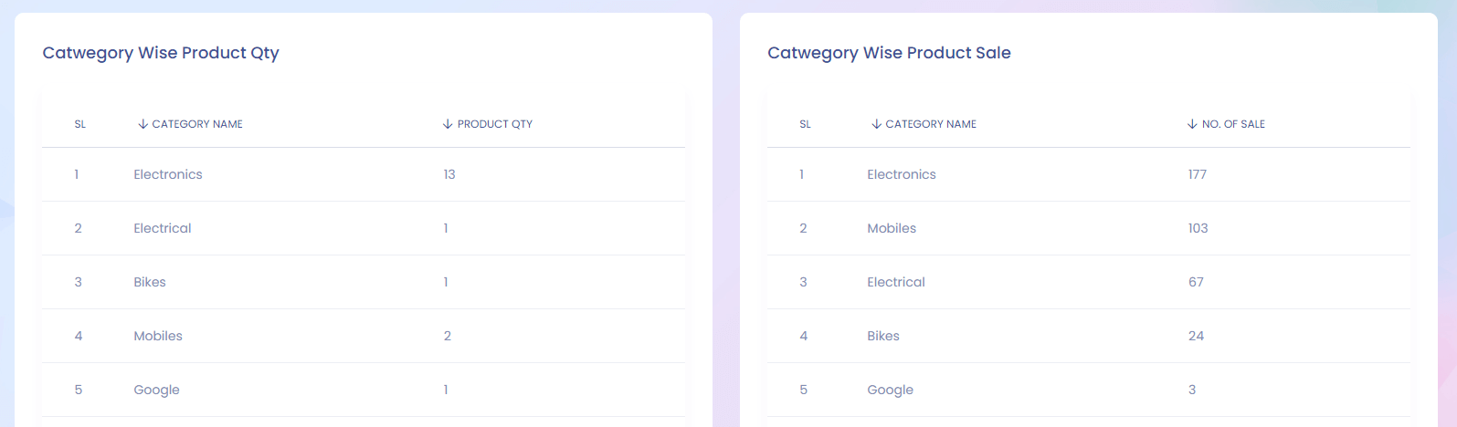The image size is (1457, 427).
Task: Select Google in the Product Sale table
Action: (891, 390)
